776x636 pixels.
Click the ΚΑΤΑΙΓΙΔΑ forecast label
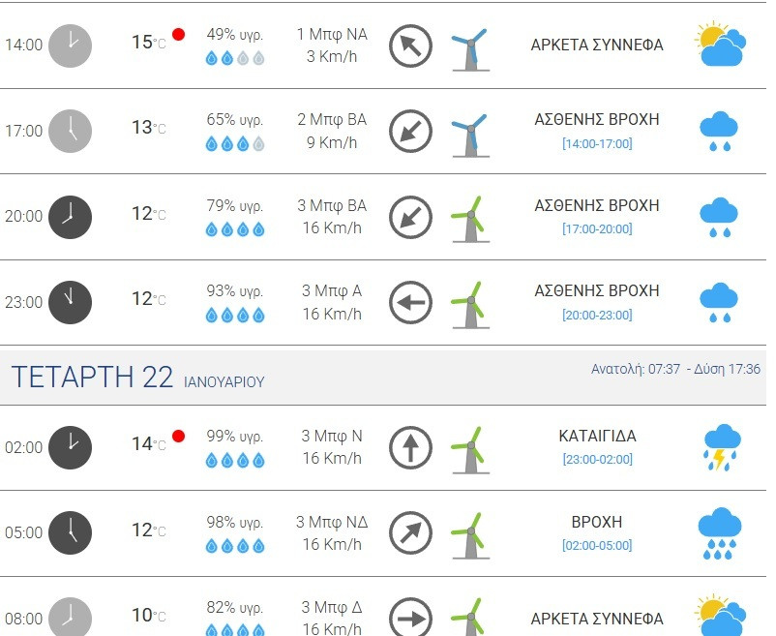coord(597,437)
